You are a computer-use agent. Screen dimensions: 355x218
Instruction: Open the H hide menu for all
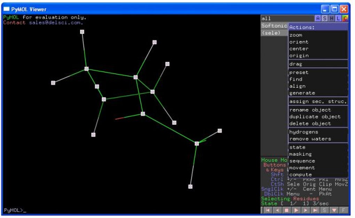click(331, 18)
